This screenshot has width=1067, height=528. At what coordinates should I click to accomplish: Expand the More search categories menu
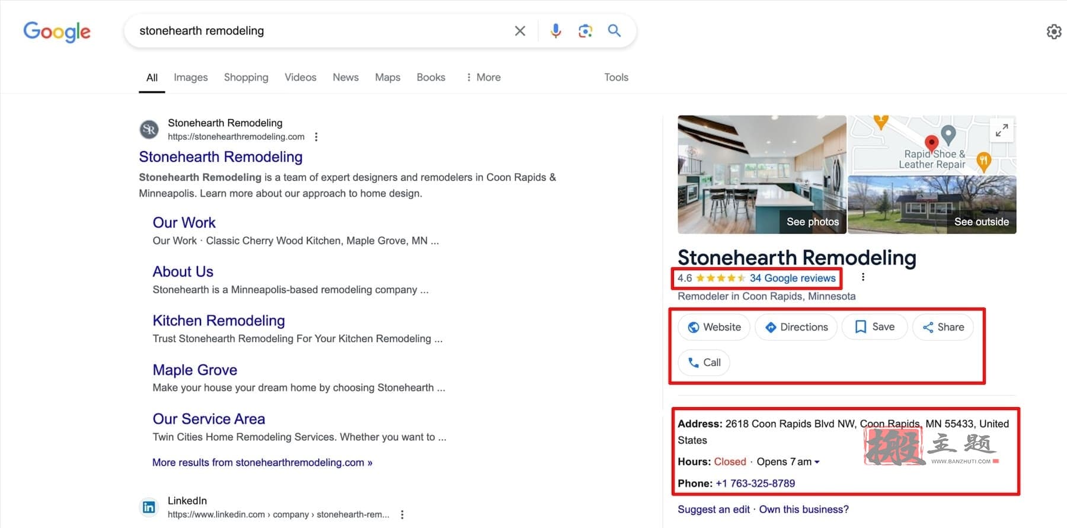483,78
